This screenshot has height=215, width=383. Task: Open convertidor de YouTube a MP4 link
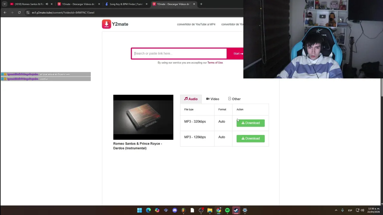[196, 24]
